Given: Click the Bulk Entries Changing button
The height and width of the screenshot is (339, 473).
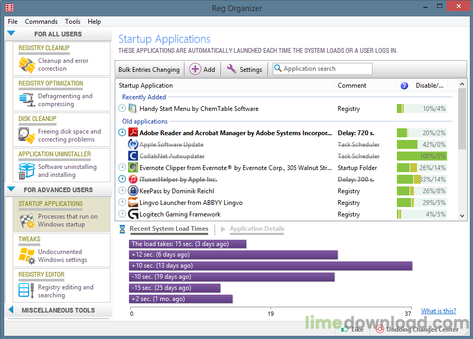Looking at the screenshot, I should pyautogui.click(x=149, y=69).
